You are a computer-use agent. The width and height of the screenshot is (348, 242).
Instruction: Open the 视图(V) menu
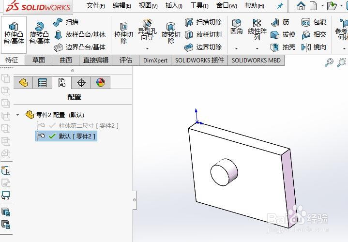pos(148,5)
